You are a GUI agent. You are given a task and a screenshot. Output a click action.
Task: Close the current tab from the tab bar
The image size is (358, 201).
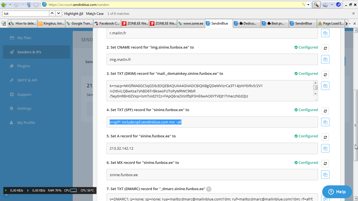[355, 24]
